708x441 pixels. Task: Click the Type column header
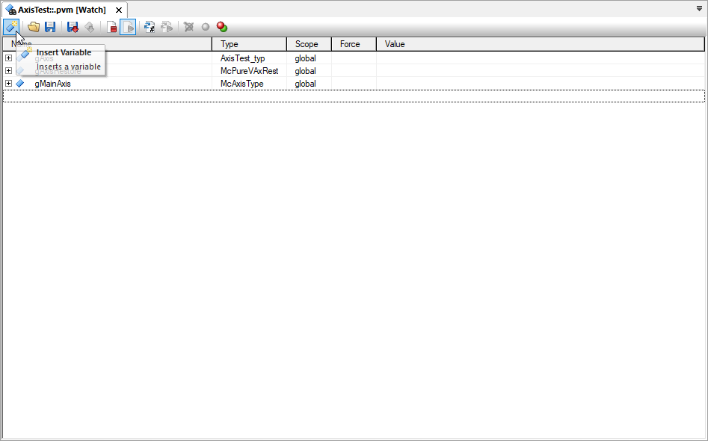tap(249, 44)
